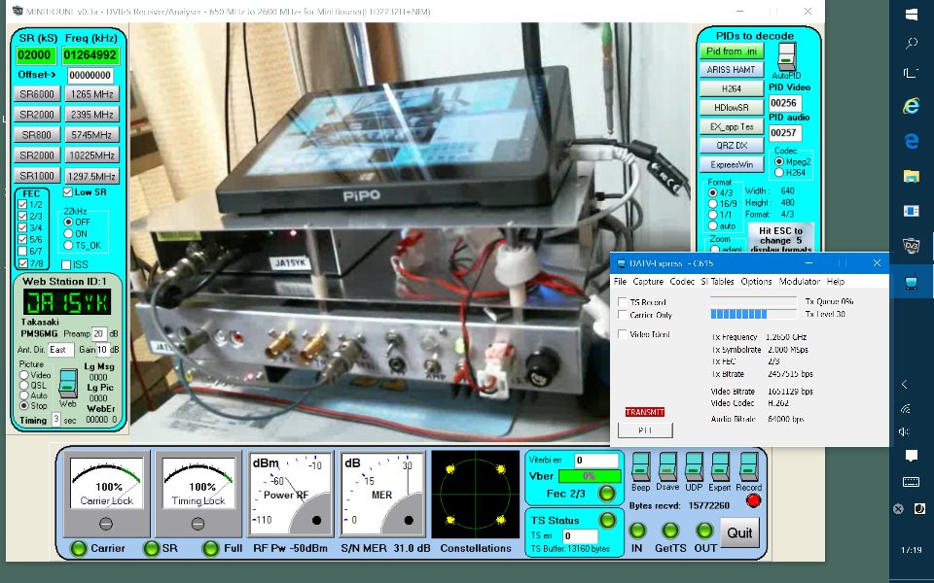Select 22kHz TS_OK radio button
This screenshot has width=934, height=583.
(68, 245)
